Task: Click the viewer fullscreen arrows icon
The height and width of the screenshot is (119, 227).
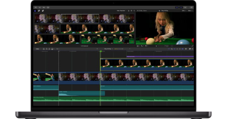Action: tap(192, 46)
